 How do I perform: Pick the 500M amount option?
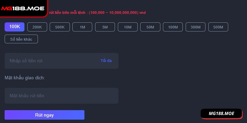pyautogui.click(x=218, y=27)
